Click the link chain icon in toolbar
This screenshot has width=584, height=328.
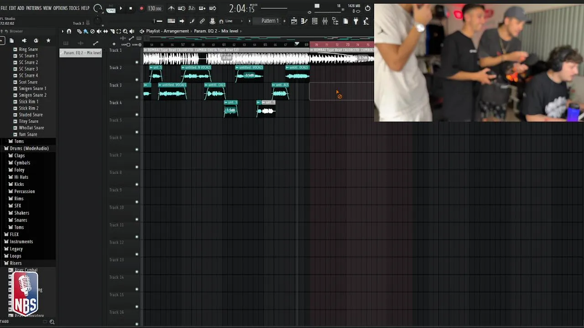click(x=202, y=21)
